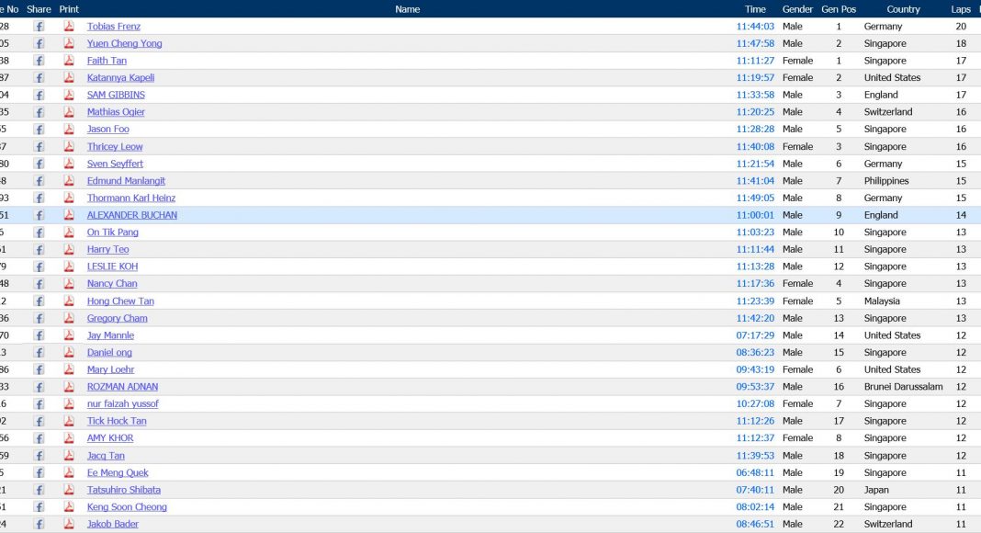Open PDF icon for Jay Mannle
This screenshot has width=981, height=533.
tap(69, 335)
